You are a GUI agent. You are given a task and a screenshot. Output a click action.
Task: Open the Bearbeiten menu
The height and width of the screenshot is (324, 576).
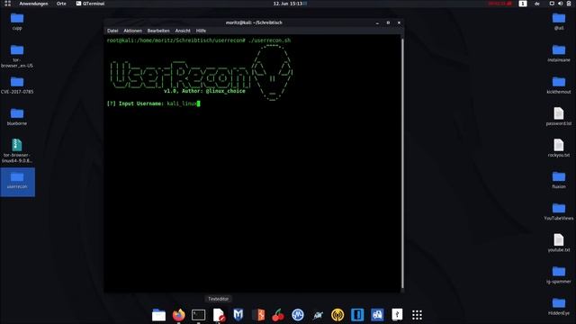pos(158,31)
